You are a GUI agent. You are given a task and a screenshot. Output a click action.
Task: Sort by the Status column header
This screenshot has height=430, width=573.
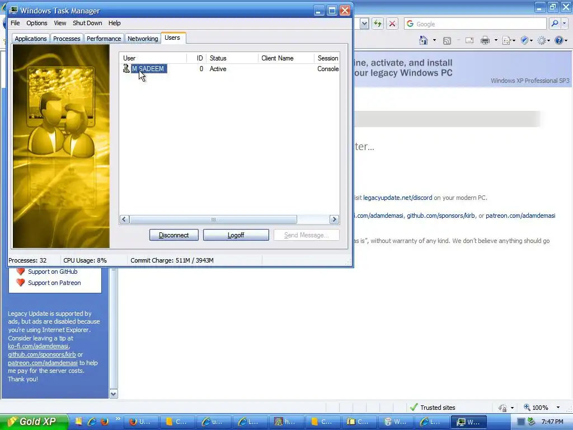[232, 58]
